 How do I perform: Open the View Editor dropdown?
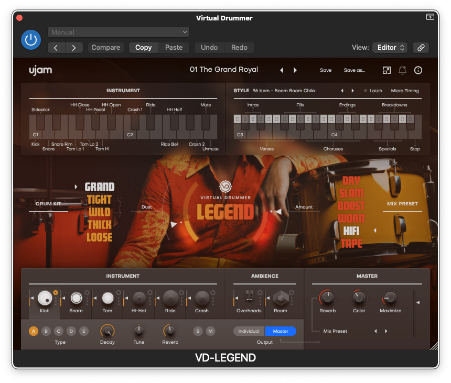[390, 48]
